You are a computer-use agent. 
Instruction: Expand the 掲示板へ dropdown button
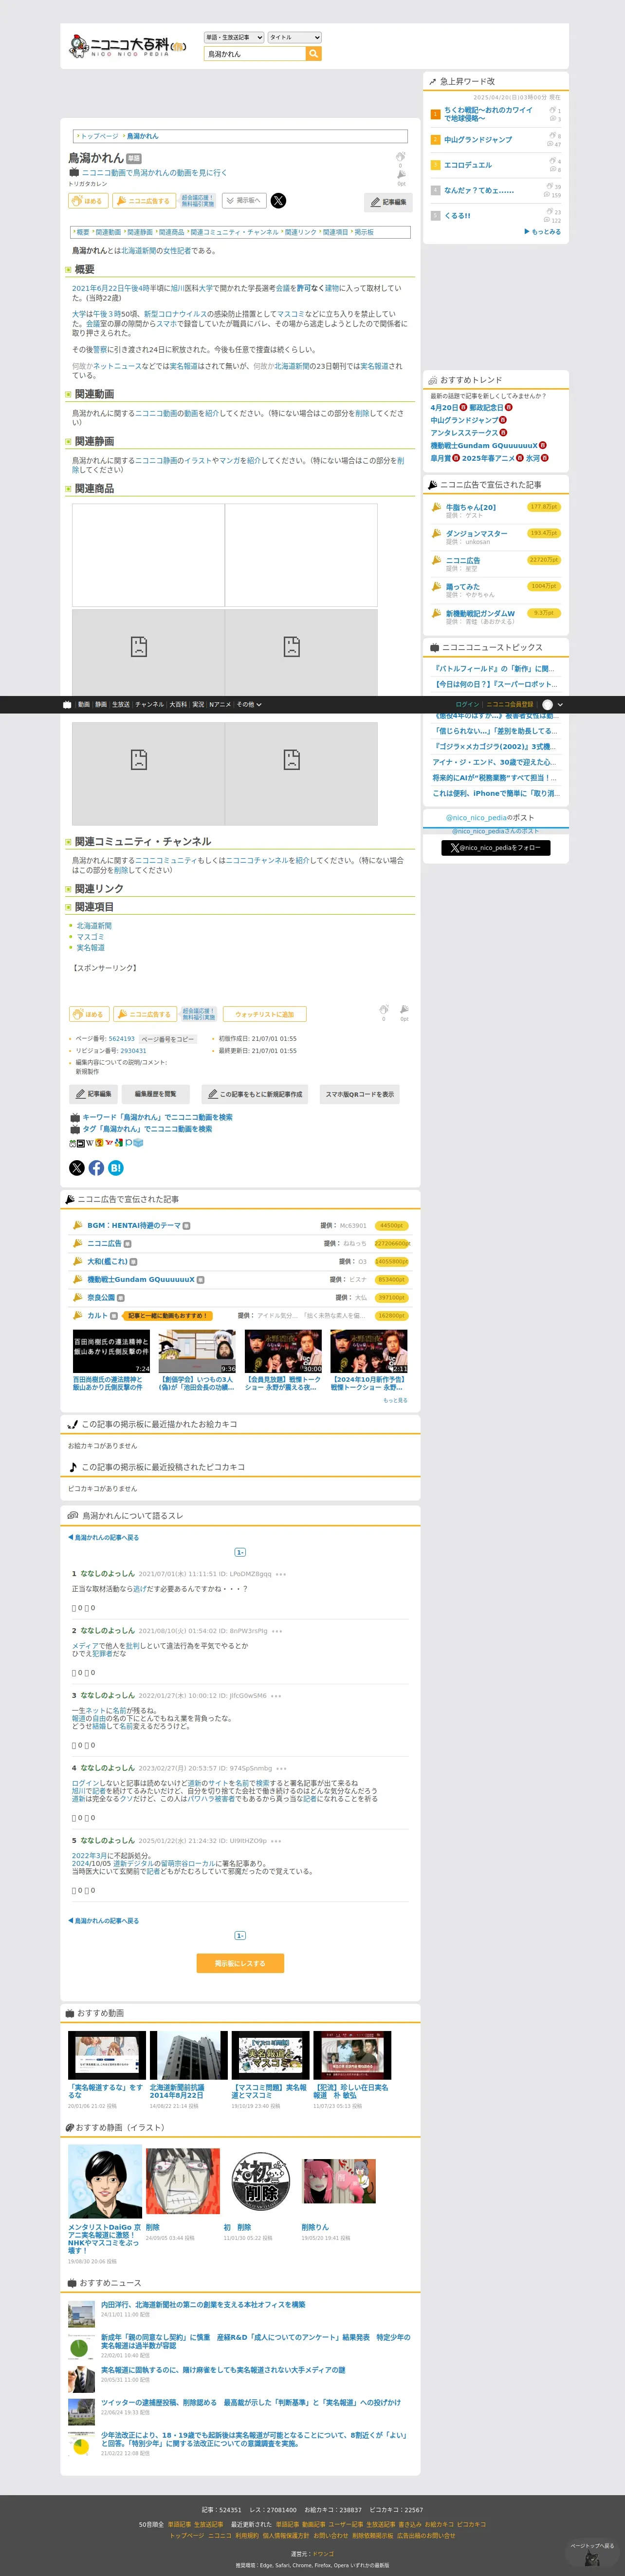[244, 201]
